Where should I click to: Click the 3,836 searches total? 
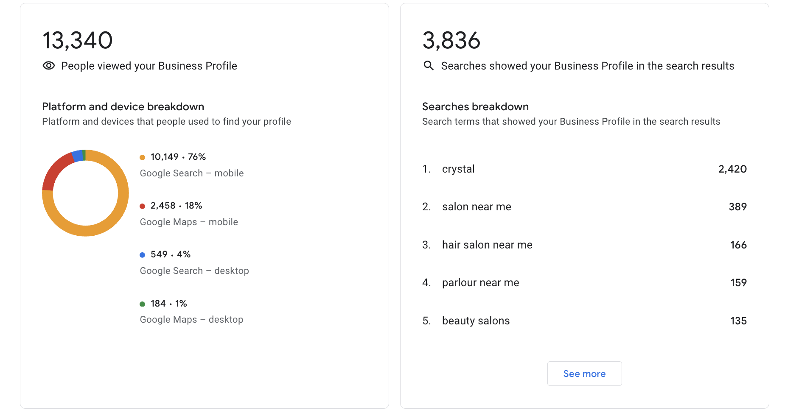click(x=451, y=40)
